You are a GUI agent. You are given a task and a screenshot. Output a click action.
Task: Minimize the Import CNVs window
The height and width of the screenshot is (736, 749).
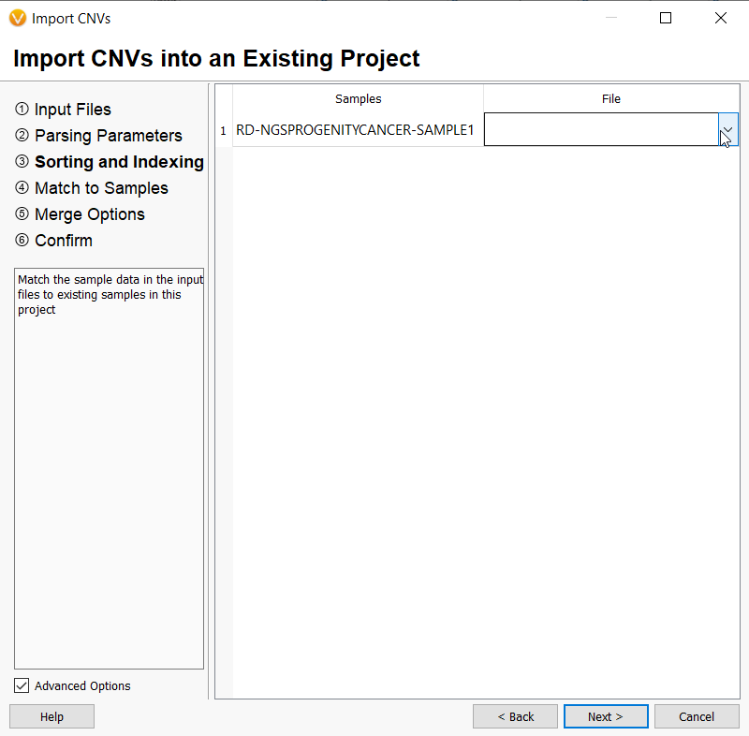click(610, 18)
